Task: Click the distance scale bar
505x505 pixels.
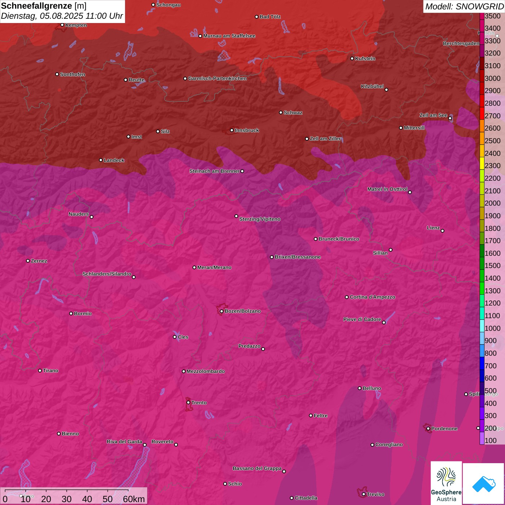Action: point(67,491)
